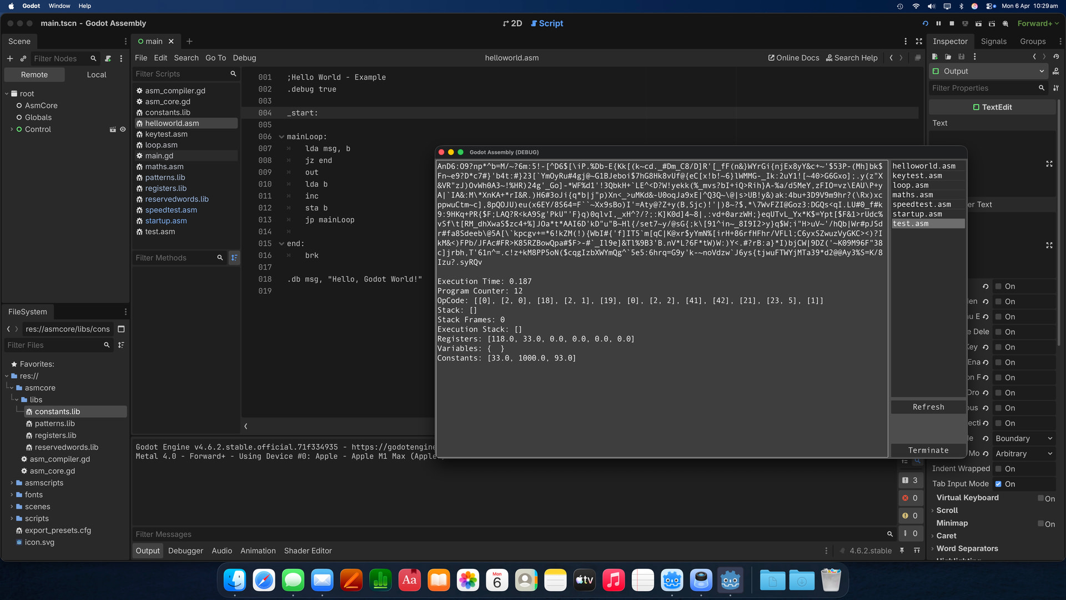Toggle visibility eye for Control node

[123, 129]
